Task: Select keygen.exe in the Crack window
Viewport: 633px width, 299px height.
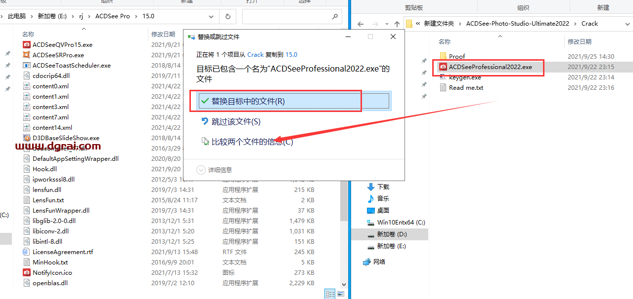Action: 465,77
